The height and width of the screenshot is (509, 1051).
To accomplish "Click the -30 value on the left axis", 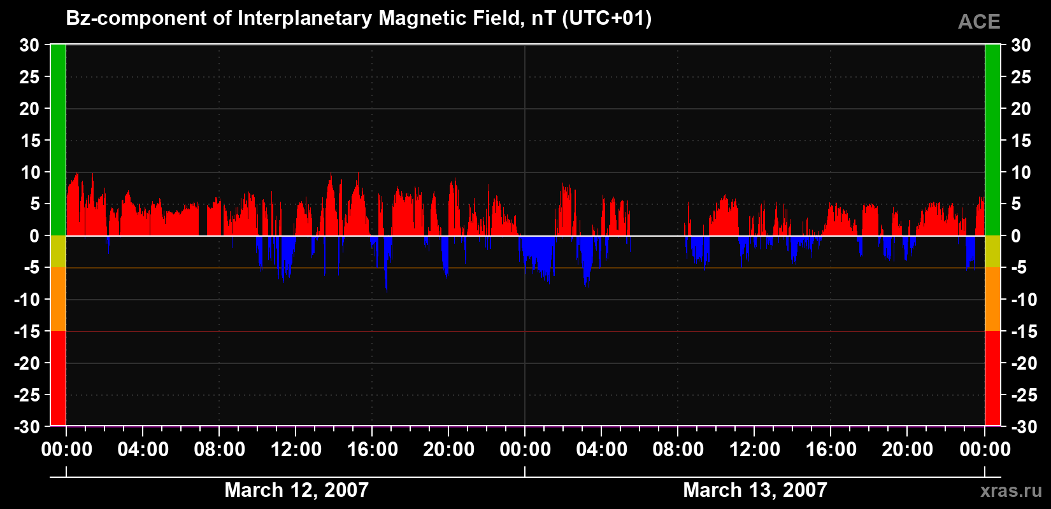I will [x=27, y=427].
